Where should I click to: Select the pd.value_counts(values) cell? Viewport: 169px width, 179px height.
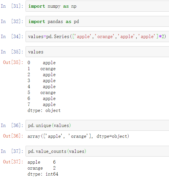[97, 151]
